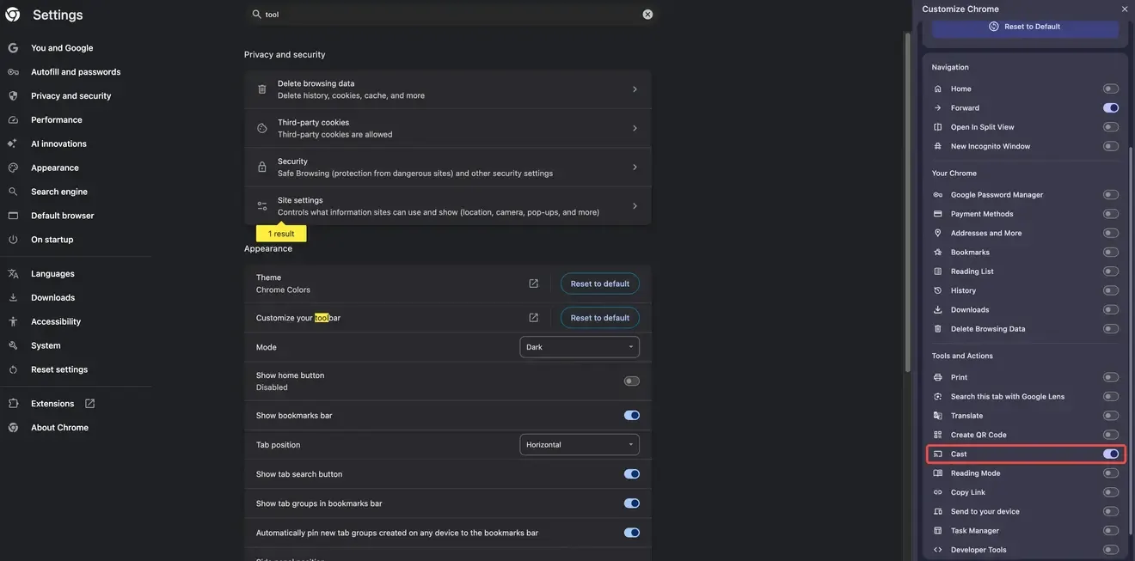Go to Performance settings
Image resolution: width=1135 pixels, height=561 pixels.
tap(57, 120)
